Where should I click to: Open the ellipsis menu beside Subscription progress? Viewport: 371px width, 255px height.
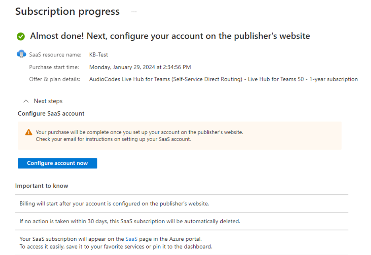(134, 12)
